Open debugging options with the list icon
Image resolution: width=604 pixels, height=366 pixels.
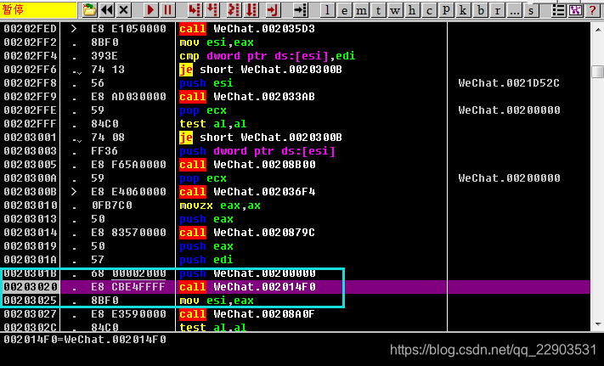(x=558, y=9)
